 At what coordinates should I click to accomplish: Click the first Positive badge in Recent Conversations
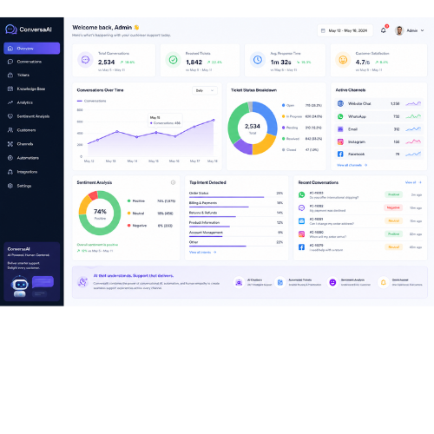(x=393, y=194)
